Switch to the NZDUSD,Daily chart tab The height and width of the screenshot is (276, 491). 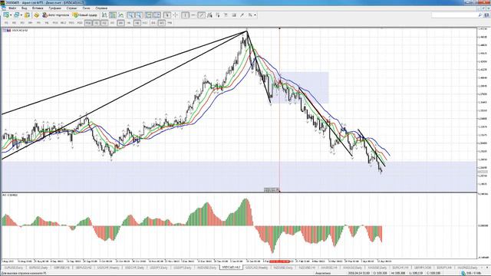[284, 268]
